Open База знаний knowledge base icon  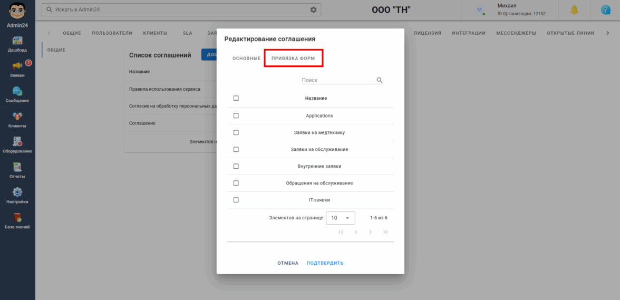pos(17,218)
